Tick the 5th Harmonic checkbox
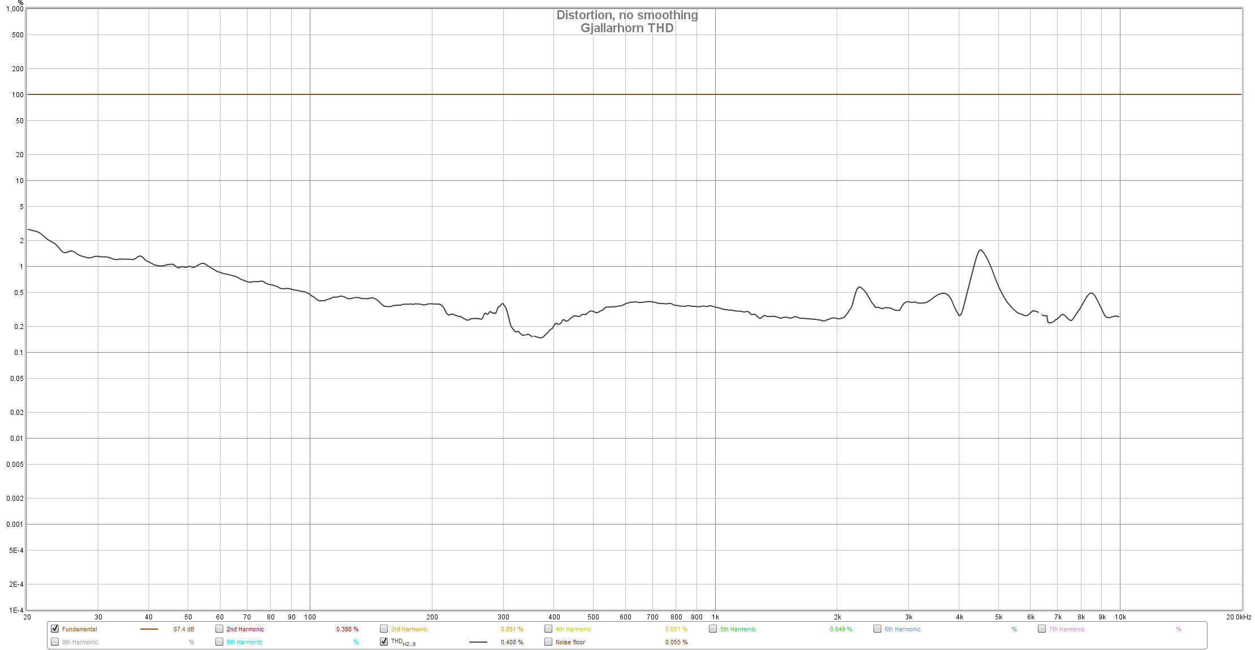Image resolution: width=1255 pixels, height=650 pixels. [x=713, y=629]
